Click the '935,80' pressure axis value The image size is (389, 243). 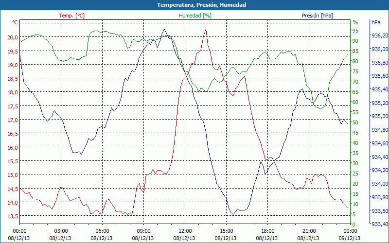click(x=380, y=63)
